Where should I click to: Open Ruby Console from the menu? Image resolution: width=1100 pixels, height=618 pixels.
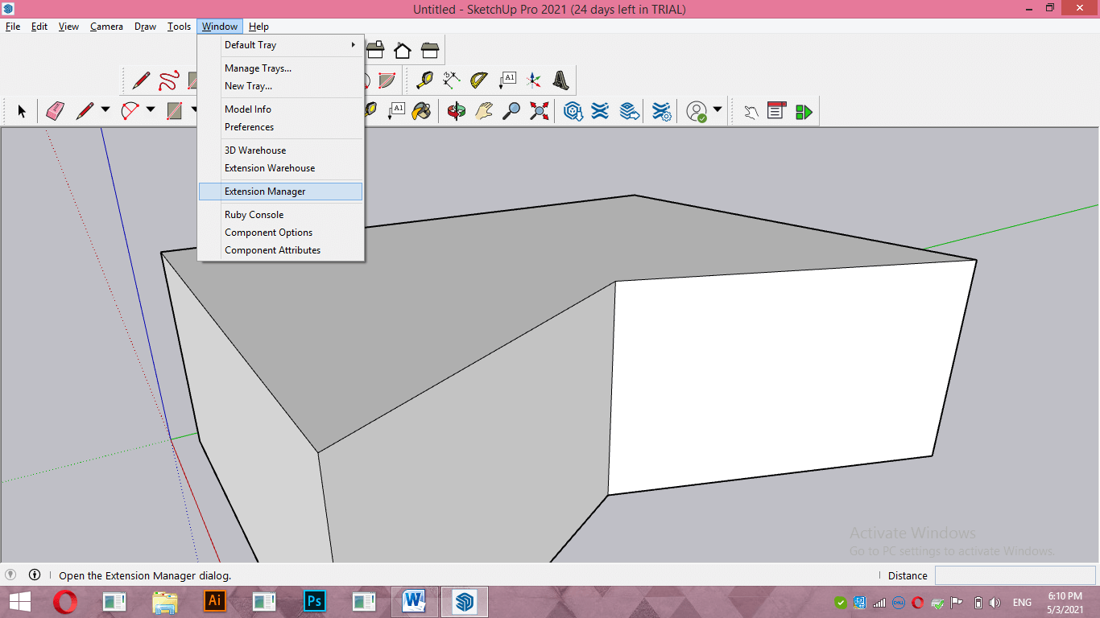[x=281, y=215]
